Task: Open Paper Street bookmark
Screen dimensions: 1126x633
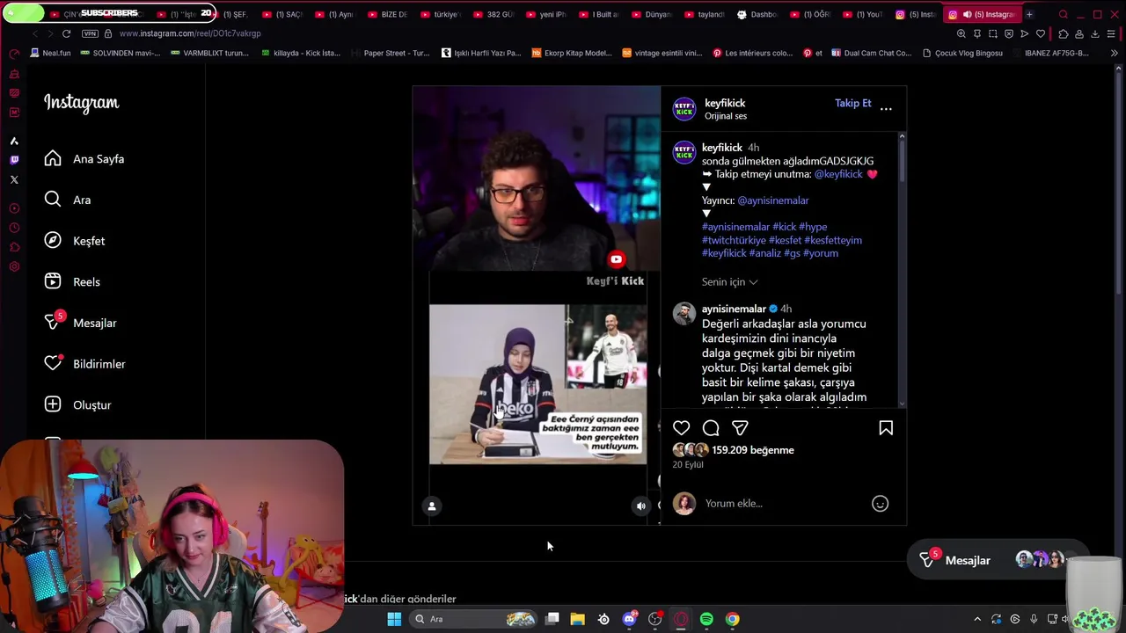Action: point(390,53)
